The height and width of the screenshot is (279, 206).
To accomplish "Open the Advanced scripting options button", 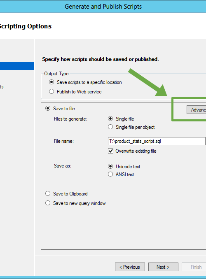I will [197, 109].
